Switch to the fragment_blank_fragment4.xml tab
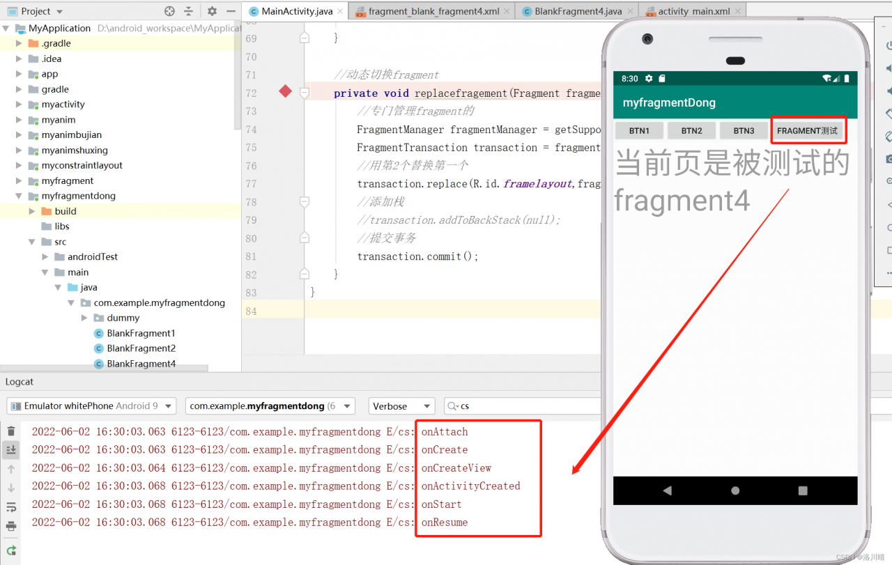The image size is (892, 565). (x=433, y=11)
